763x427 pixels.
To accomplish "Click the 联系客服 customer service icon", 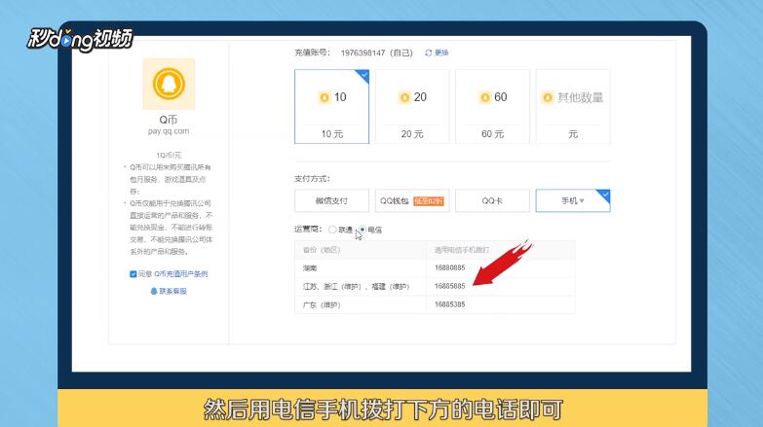I will pyautogui.click(x=154, y=291).
